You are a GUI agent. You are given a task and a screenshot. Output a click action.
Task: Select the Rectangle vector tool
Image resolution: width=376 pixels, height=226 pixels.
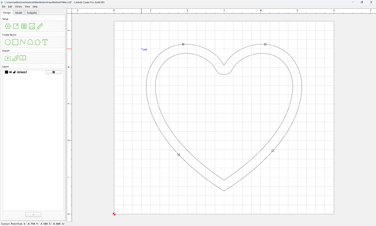[15, 42]
